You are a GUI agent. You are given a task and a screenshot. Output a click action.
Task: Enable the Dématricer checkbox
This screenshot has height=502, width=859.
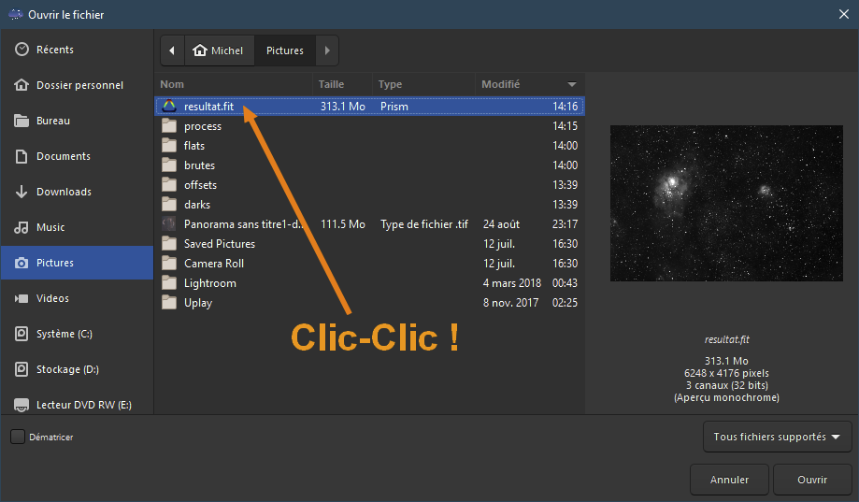click(x=18, y=437)
